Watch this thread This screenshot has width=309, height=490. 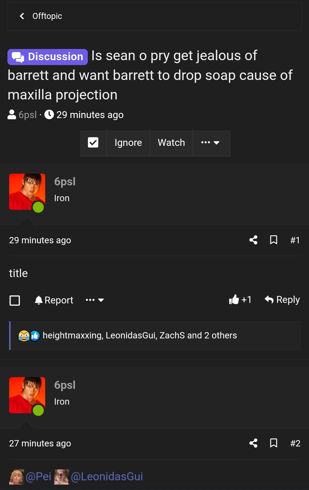pyautogui.click(x=171, y=143)
